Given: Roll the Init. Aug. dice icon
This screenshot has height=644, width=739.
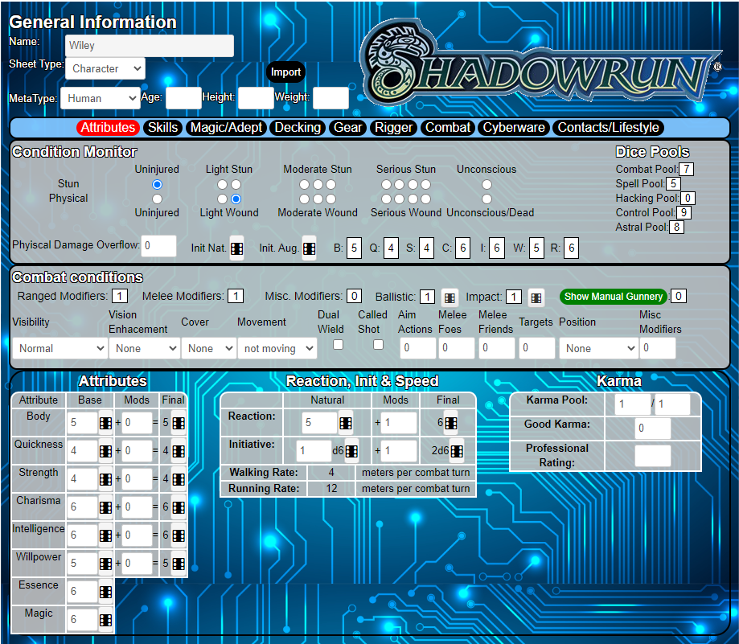Looking at the screenshot, I should click(x=309, y=248).
